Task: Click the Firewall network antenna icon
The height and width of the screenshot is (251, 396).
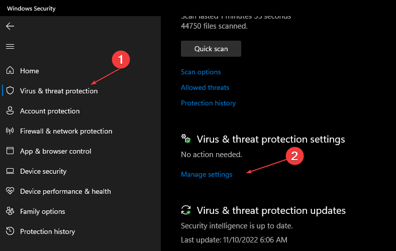Action: pos(10,131)
